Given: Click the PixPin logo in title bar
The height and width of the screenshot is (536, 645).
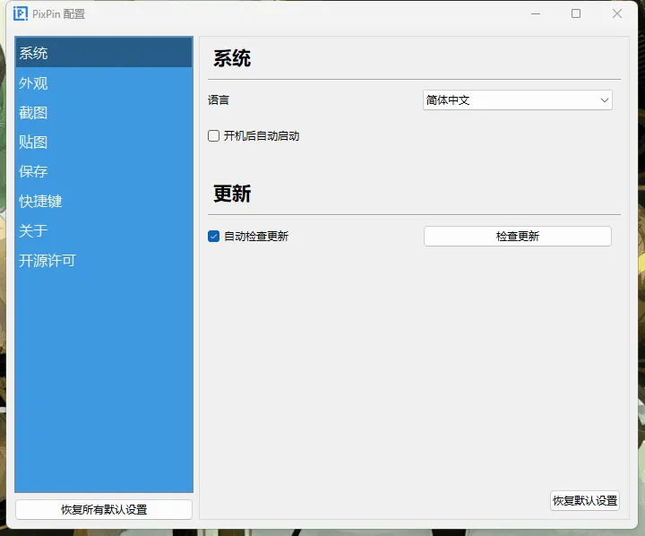Looking at the screenshot, I should [20, 13].
